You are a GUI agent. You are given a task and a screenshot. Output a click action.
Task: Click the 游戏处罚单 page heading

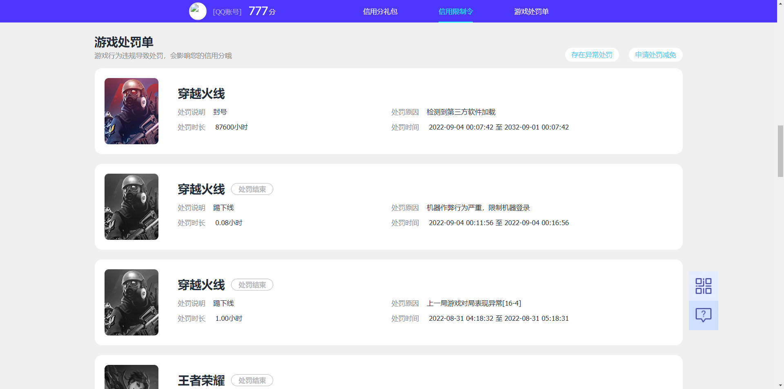click(x=124, y=42)
